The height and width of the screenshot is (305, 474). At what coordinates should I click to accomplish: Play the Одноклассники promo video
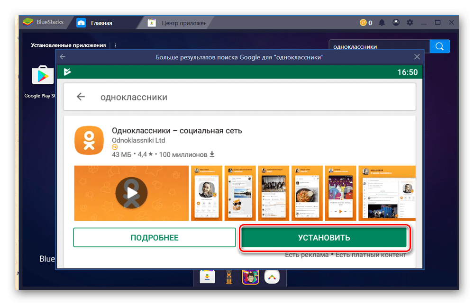coord(131,193)
